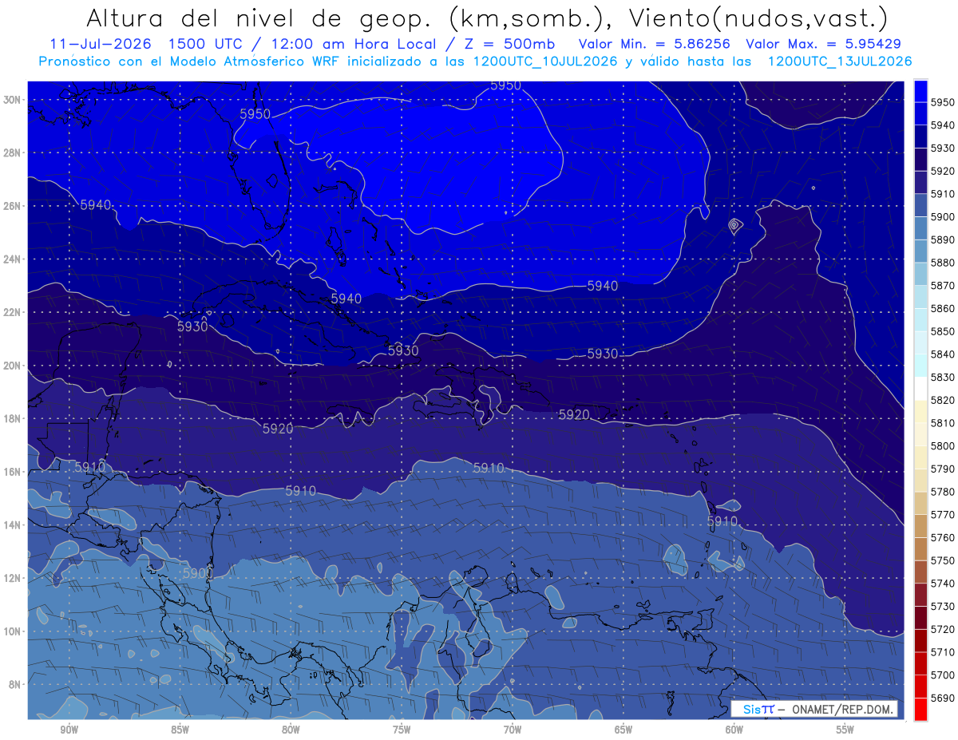This screenshot has width=958, height=740.
Task: Click the '22N' latitude axis label
Action: (14, 312)
